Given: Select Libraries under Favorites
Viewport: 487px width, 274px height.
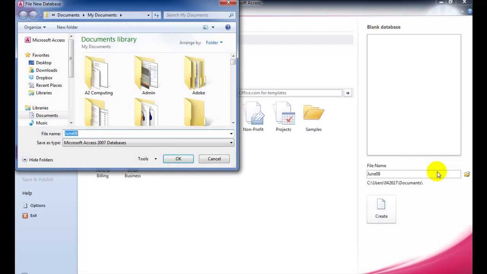Looking at the screenshot, I should point(40,93).
